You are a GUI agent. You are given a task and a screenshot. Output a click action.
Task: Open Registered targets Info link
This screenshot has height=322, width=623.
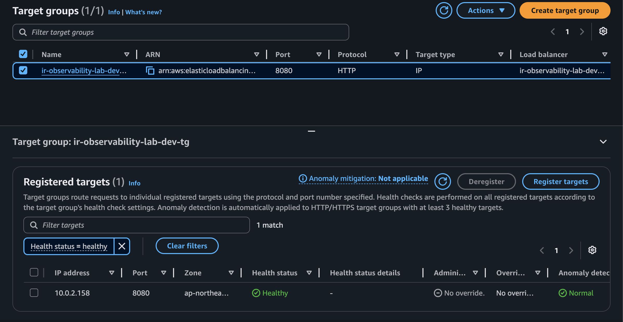click(134, 183)
